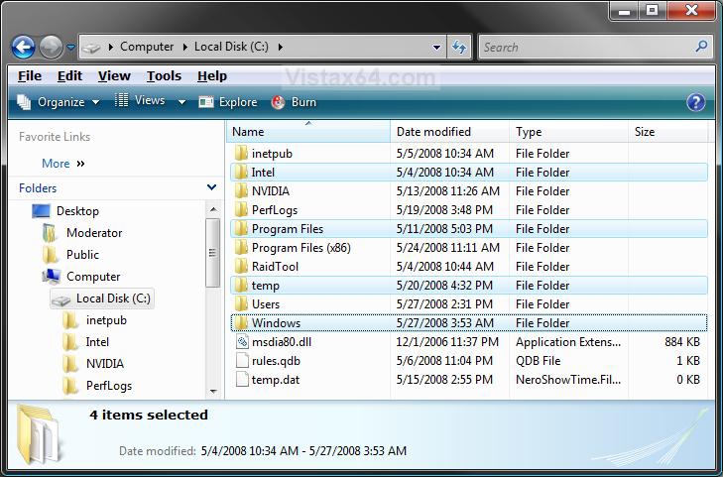Collapse the Folders pane chevron
The image size is (723, 477).
tap(211, 187)
